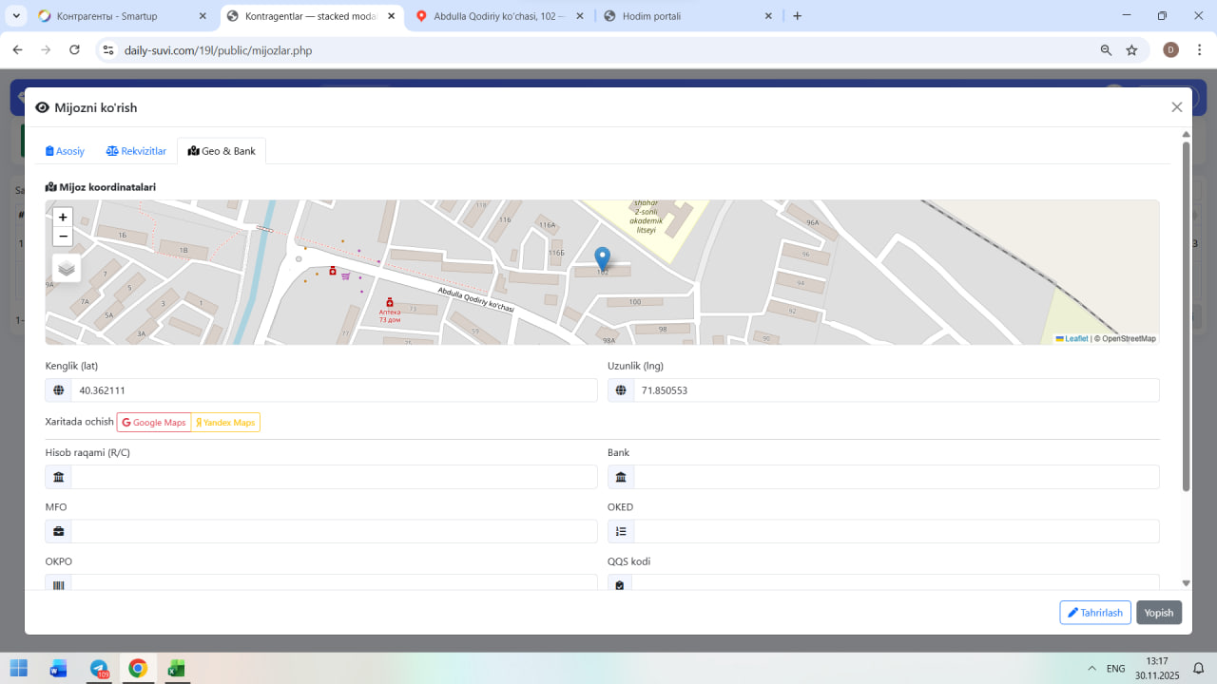Click the Uzunlik longitude field
Screen dimensions: 1217x684
tap(895, 390)
